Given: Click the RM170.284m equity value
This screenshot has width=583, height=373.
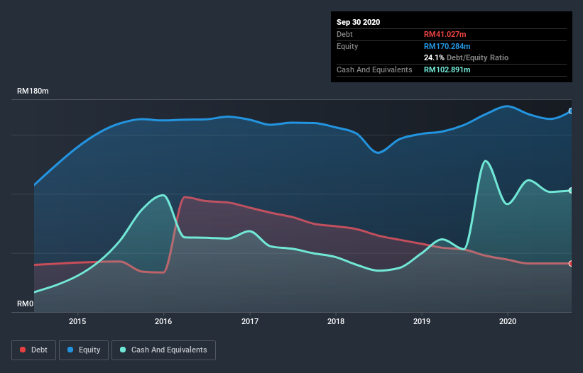Looking at the screenshot, I should click(x=447, y=46).
